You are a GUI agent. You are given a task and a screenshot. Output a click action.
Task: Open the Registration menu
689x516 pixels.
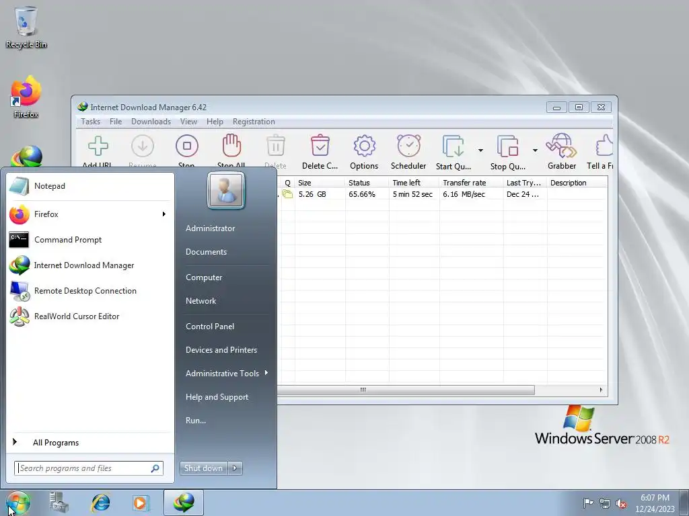tap(254, 122)
